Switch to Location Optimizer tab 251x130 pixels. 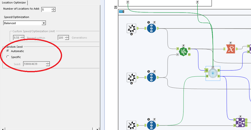14,3
